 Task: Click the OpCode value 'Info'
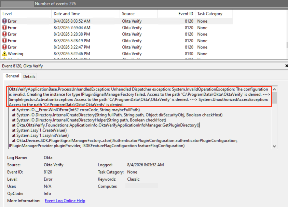tap(47, 194)
